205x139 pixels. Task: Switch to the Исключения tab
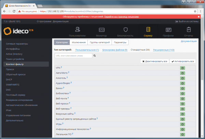[x=79, y=43]
